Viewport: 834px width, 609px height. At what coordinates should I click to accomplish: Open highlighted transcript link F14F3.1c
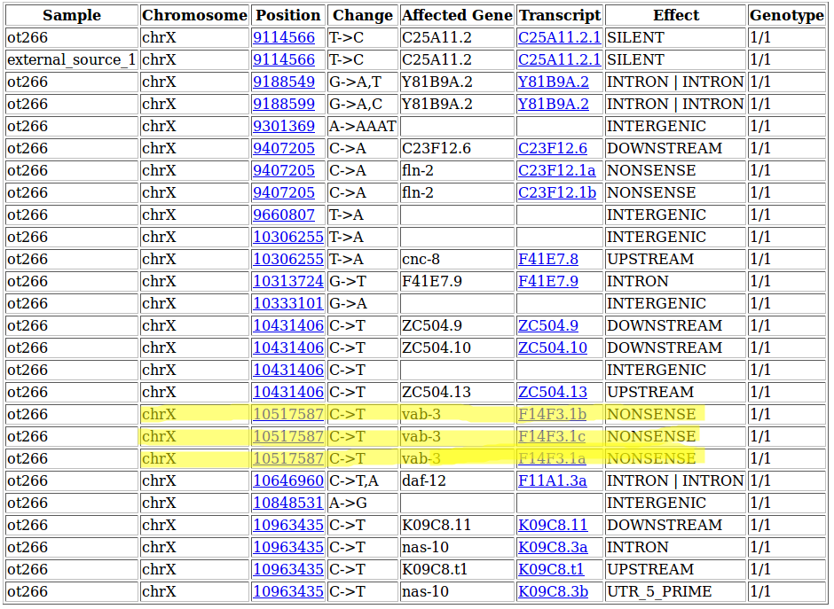[552, 437]
